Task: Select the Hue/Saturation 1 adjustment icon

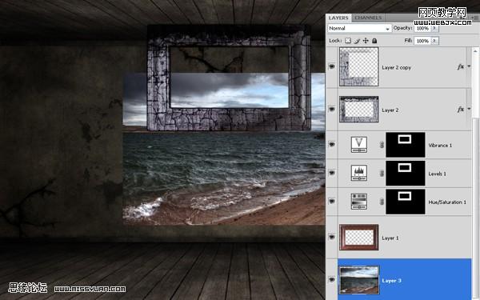Action: [358, 202]
